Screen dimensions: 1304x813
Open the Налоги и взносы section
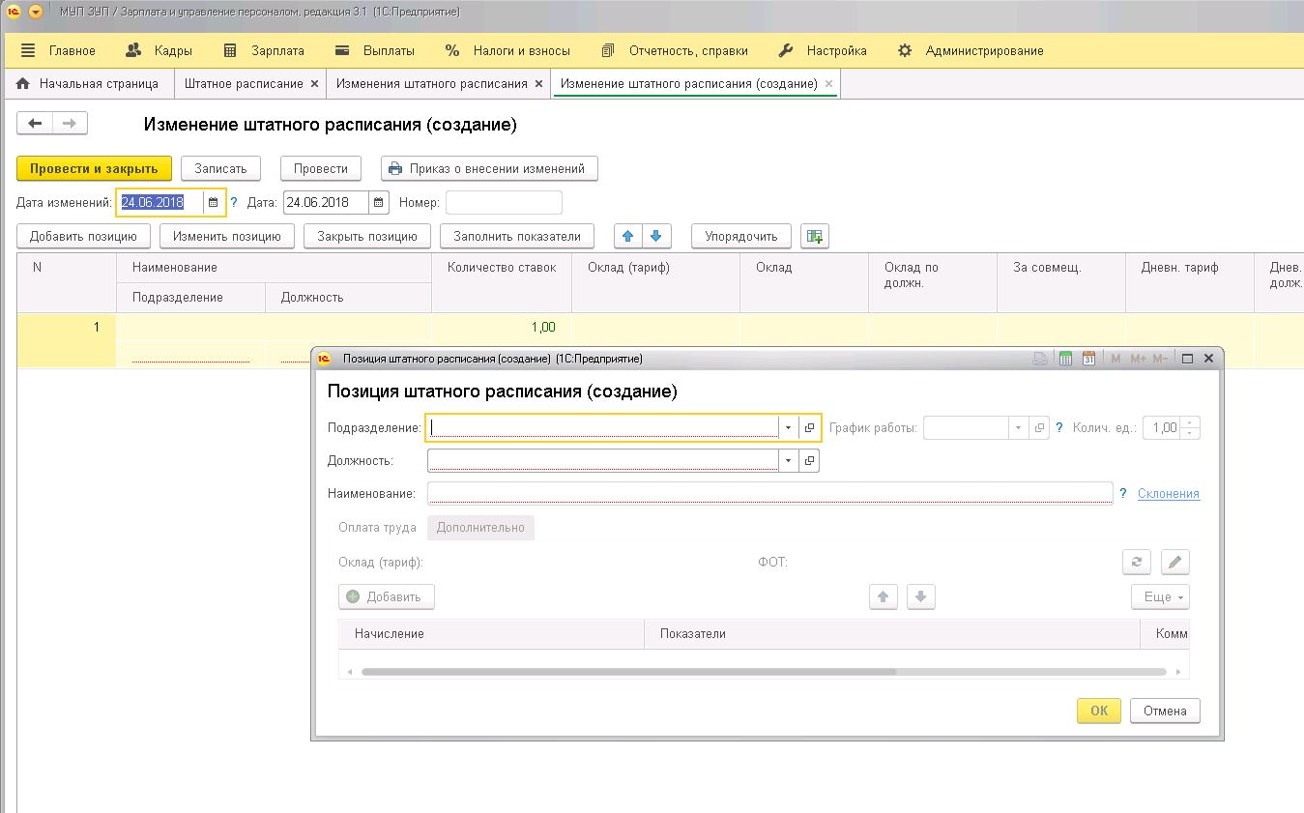(507, 50)
